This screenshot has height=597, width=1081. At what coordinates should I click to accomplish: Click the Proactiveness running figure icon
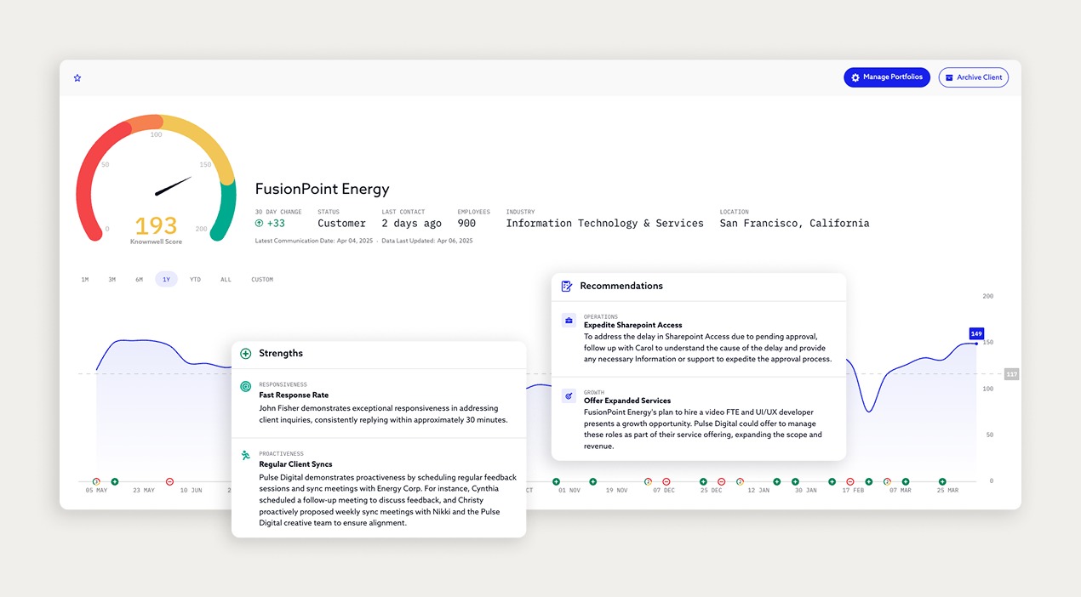[246, 456]
